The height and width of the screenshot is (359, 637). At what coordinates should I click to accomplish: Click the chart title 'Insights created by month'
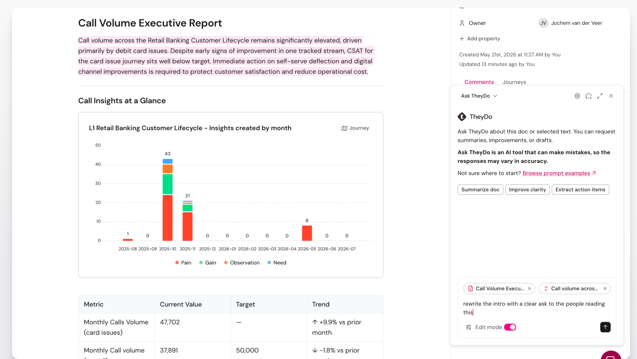pyautogui.click(x=250, y=128)
